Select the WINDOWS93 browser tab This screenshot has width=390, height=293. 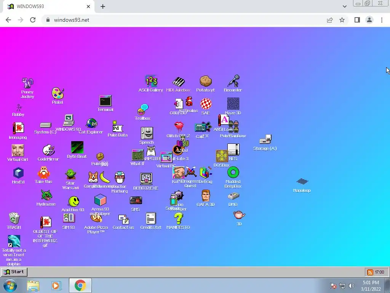(x=49, y=6)
